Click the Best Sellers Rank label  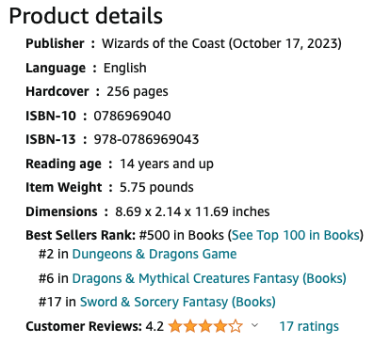click(81, 235)
